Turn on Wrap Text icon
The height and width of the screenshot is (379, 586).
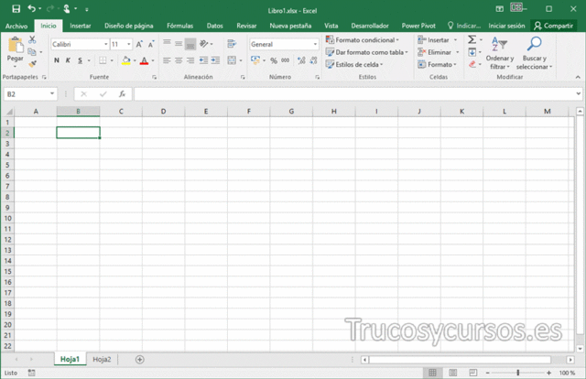click(x=232, y=44)
